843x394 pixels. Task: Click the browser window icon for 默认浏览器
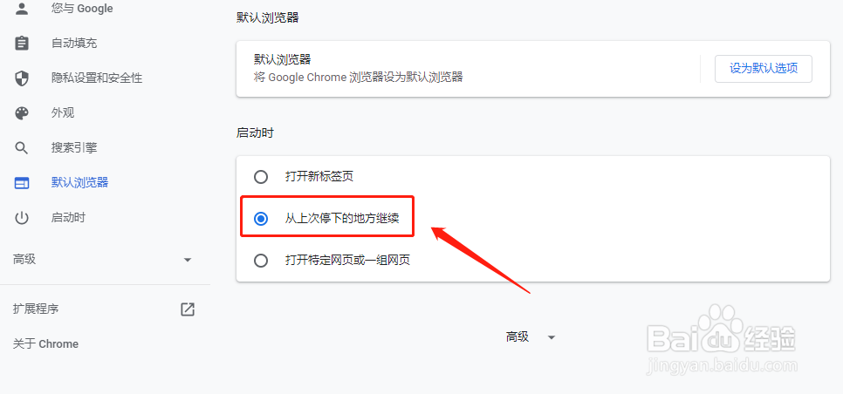(22, 183)
